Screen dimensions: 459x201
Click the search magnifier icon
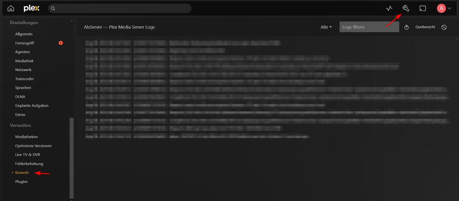tap(53, 9)
